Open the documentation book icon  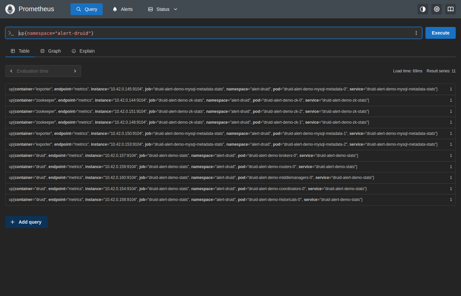(450, 9)
